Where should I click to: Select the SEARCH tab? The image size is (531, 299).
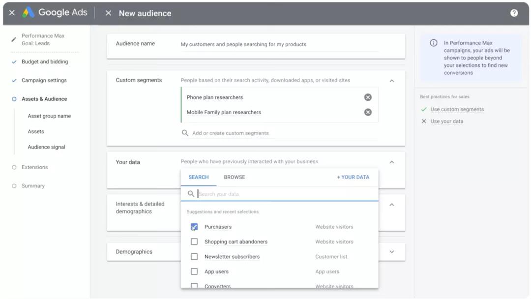(x=199, y=177)
